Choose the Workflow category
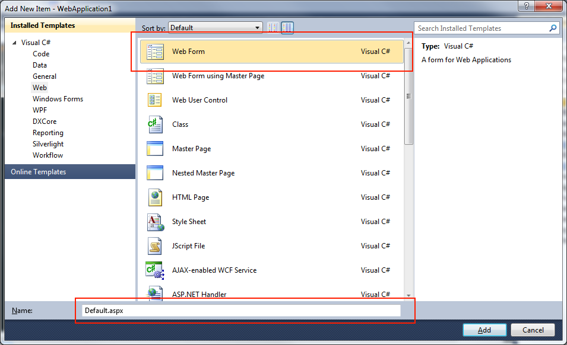 click(47, 155)
